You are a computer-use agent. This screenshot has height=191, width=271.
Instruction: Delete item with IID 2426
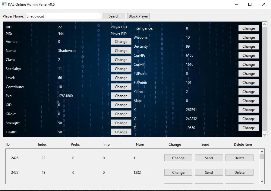click(239, 158)
